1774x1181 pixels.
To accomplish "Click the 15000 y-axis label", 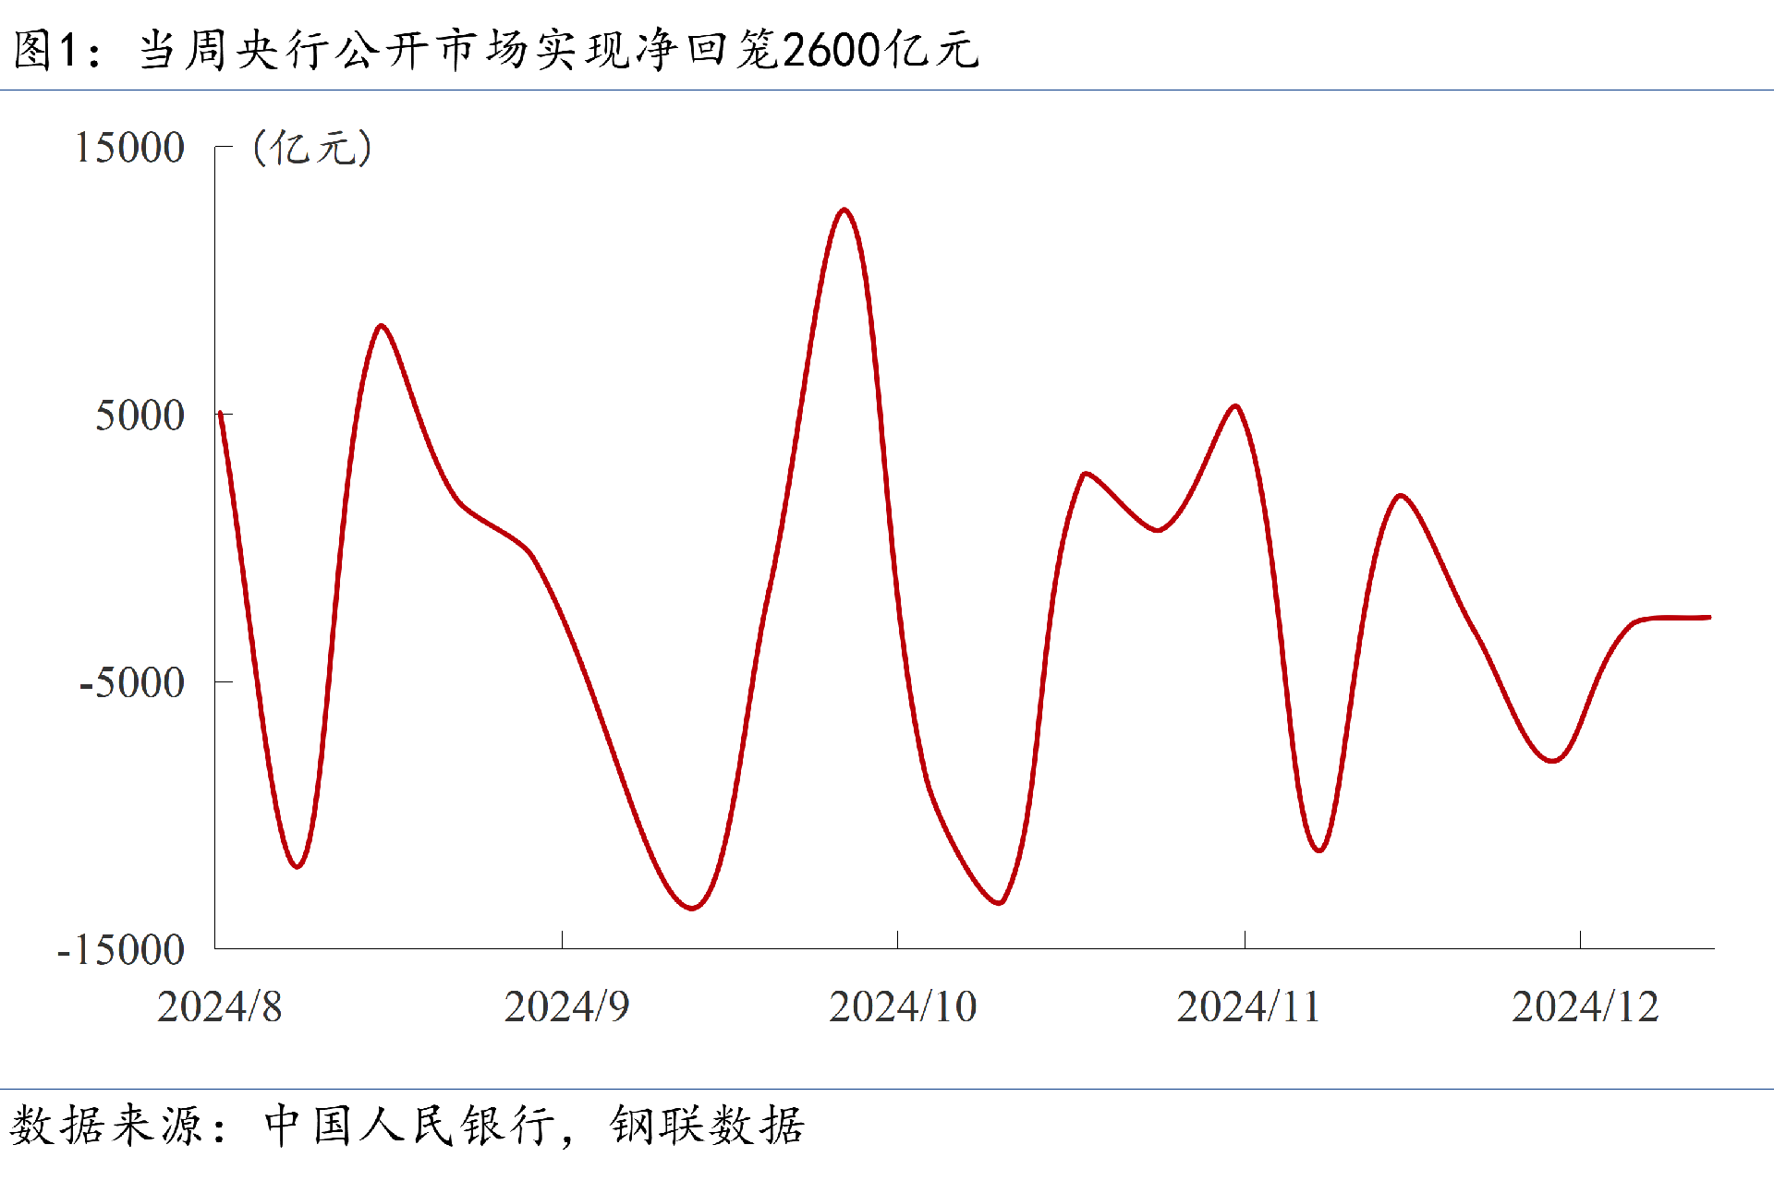I will pyautogui.click(x=129, y=148).
